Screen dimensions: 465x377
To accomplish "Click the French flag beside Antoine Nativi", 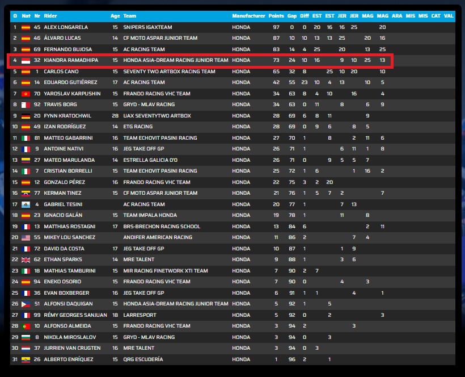I will click(x=26, y=149).
